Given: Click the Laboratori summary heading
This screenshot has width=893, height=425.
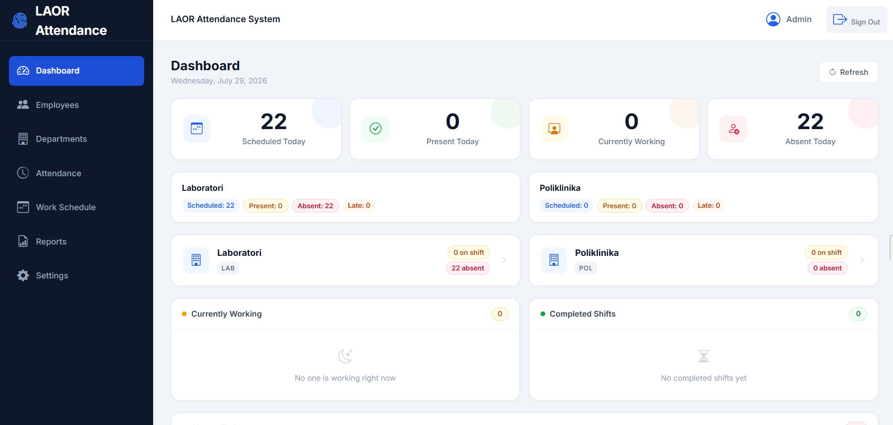Looking at the screenshot, I should (203, 188).
